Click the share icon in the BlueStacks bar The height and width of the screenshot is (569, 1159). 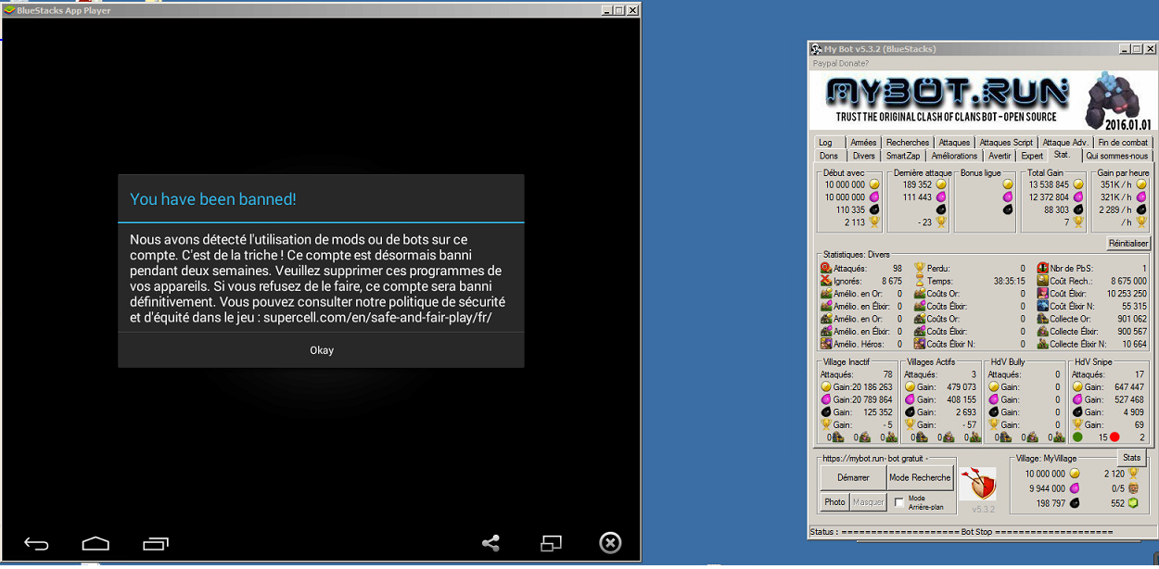[x=490, y=544]
